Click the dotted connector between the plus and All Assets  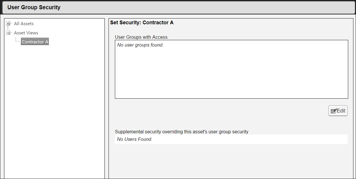click(12, 23)
